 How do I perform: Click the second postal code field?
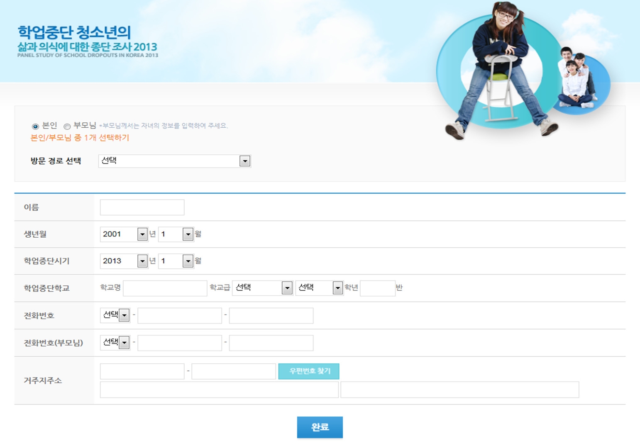(x=234, y=371)
